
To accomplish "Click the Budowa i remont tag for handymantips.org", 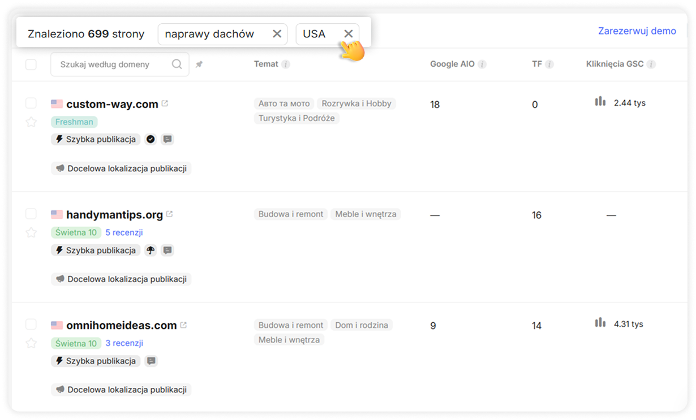I will pyautogui.click(x=291, y=214).
